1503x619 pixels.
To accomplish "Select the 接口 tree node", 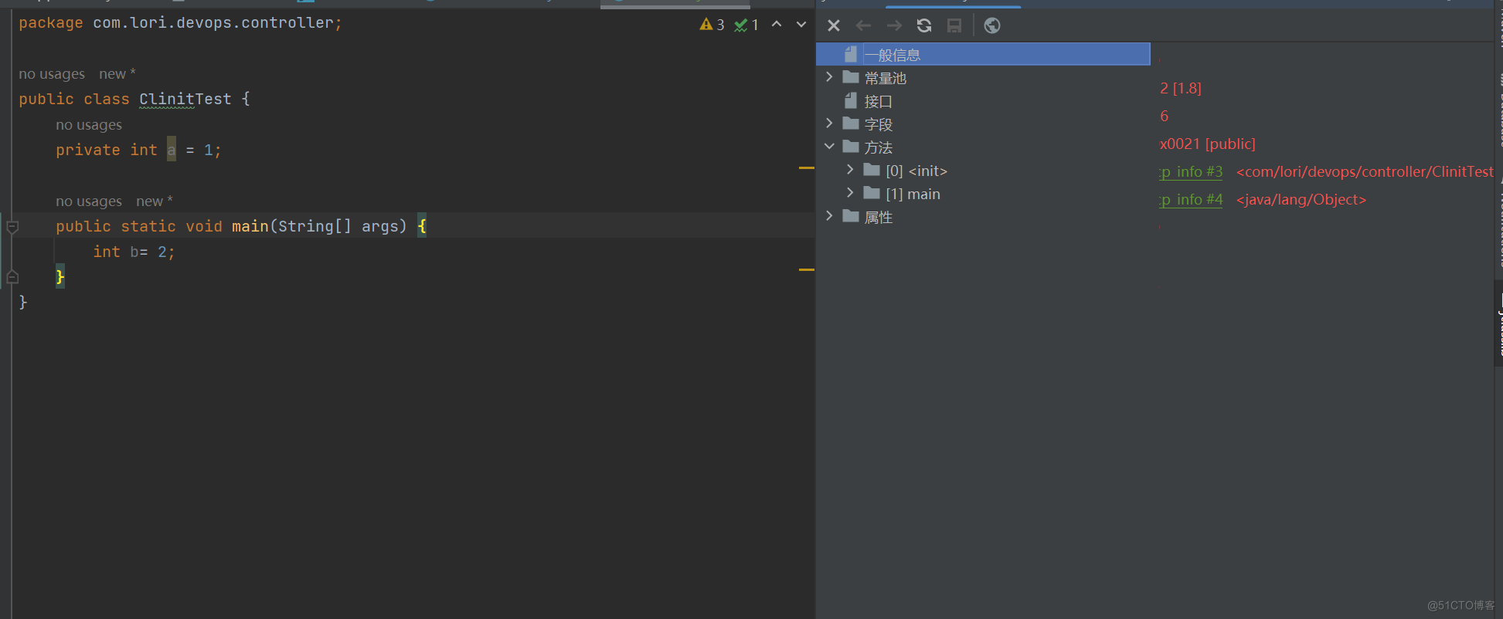I will 878,101.
